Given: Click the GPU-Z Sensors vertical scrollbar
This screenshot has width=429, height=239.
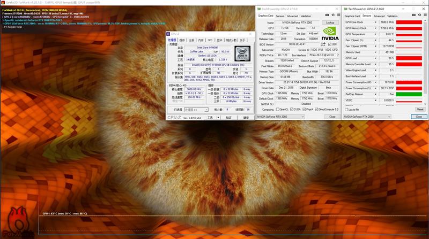Looking at the screenshot, I should [x=425, y=61].
